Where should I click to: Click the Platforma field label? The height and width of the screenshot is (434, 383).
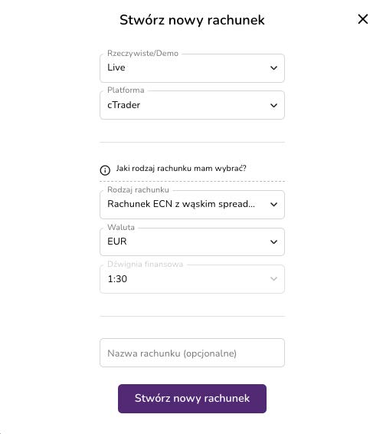pos(126,90)
